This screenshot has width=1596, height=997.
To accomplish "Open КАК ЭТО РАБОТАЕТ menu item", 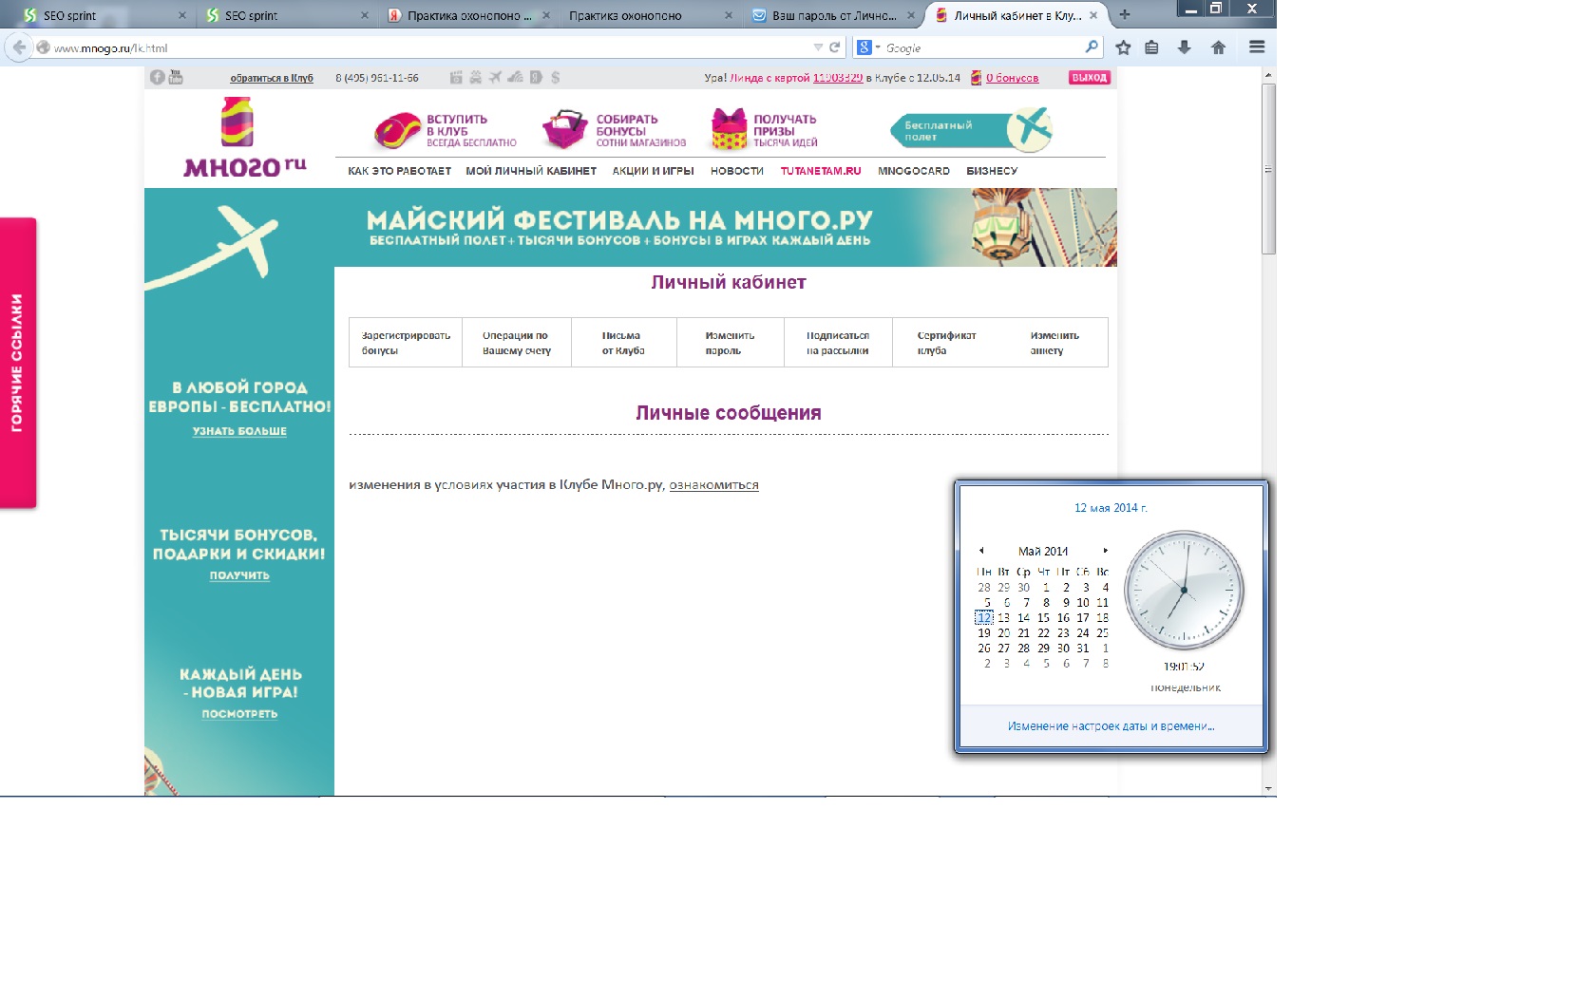I will click(x=399, y=171).
